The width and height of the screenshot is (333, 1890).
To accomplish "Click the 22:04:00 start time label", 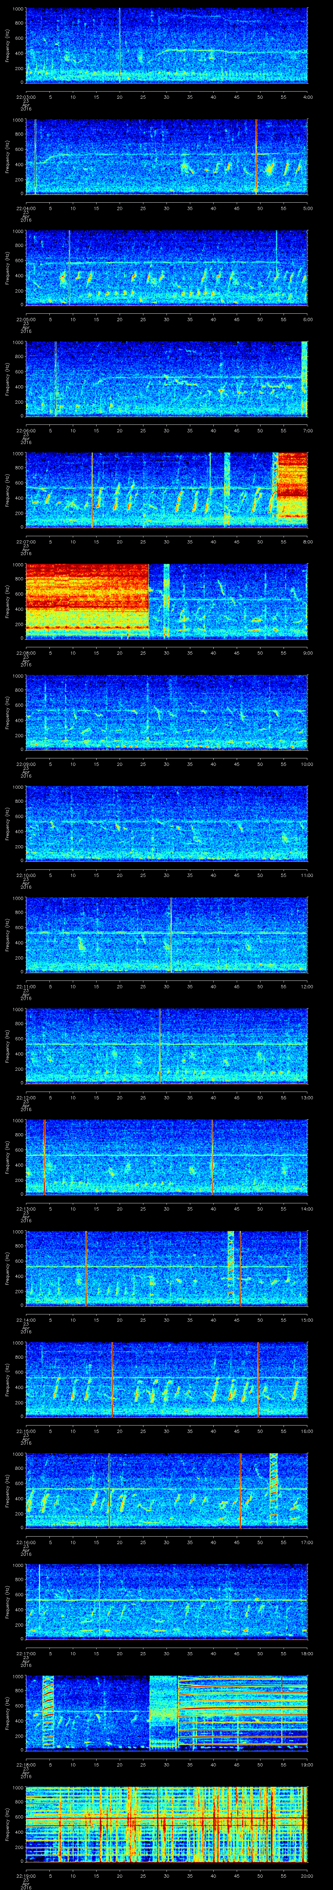I will point(26,208).
